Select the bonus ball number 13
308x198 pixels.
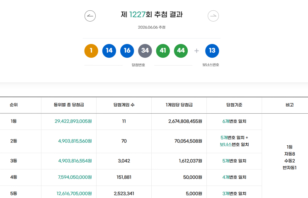pos(212,51)
